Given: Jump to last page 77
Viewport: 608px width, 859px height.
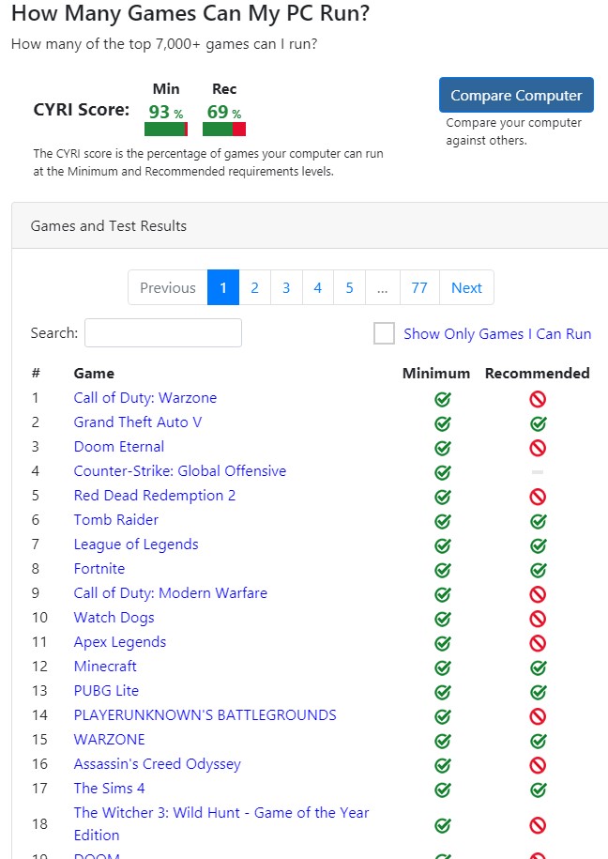Looking at the screenshot, I should pos(419,287).
